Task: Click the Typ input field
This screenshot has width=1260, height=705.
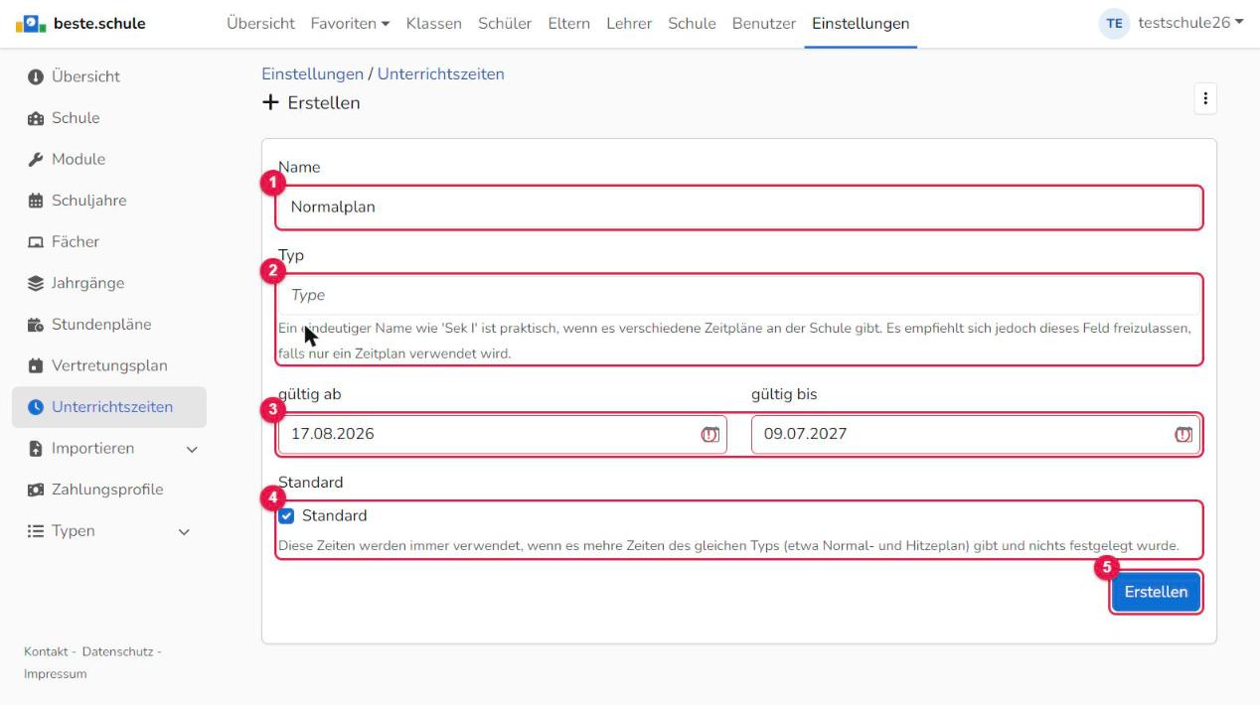Action: pyautogui.click(x=739, y=295)
